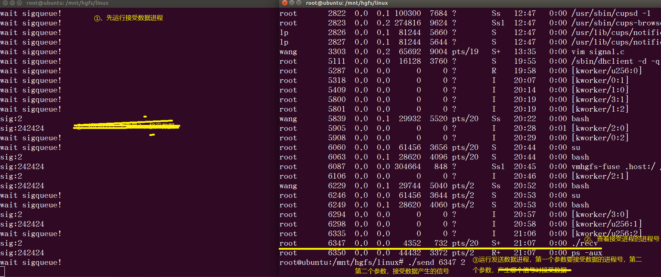Minimize the right terminal window
The image size is (661, 277).
[x=292, y=3]
